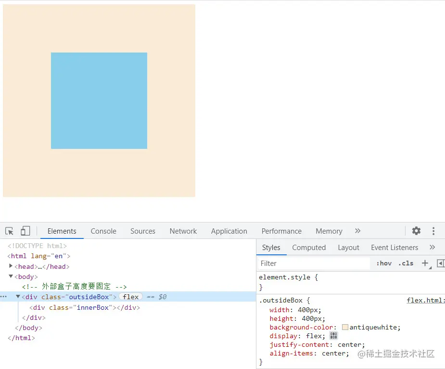Select the Computed pane tab
This screenshot has width=445, height=369.
309,248
